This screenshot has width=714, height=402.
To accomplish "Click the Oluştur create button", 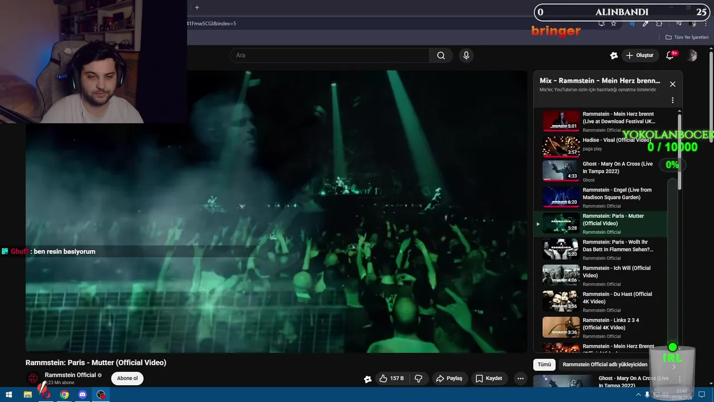I will pyautogui.click(x=639, y=55).
